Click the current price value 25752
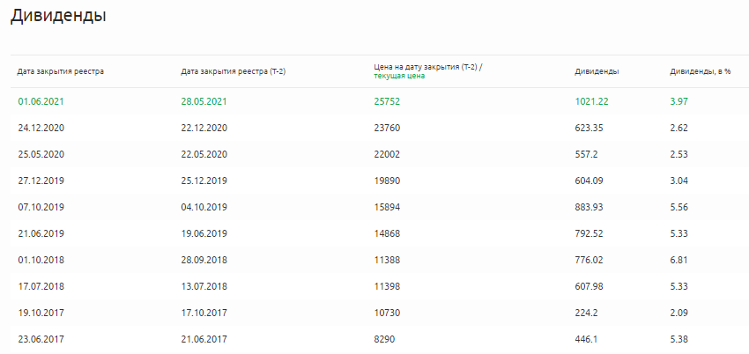Screen dimensions: 749x354 coord(387,101)
